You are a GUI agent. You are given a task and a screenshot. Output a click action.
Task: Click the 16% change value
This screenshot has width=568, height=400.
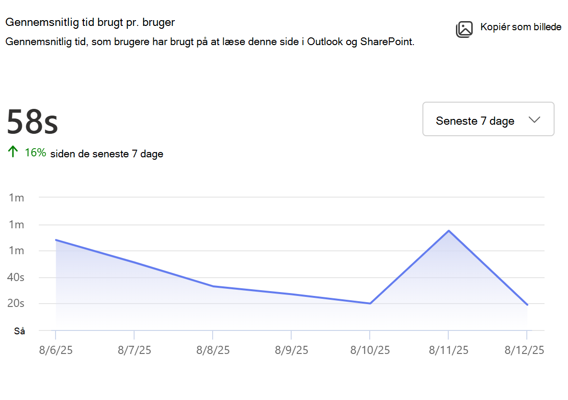pos(35,153)
